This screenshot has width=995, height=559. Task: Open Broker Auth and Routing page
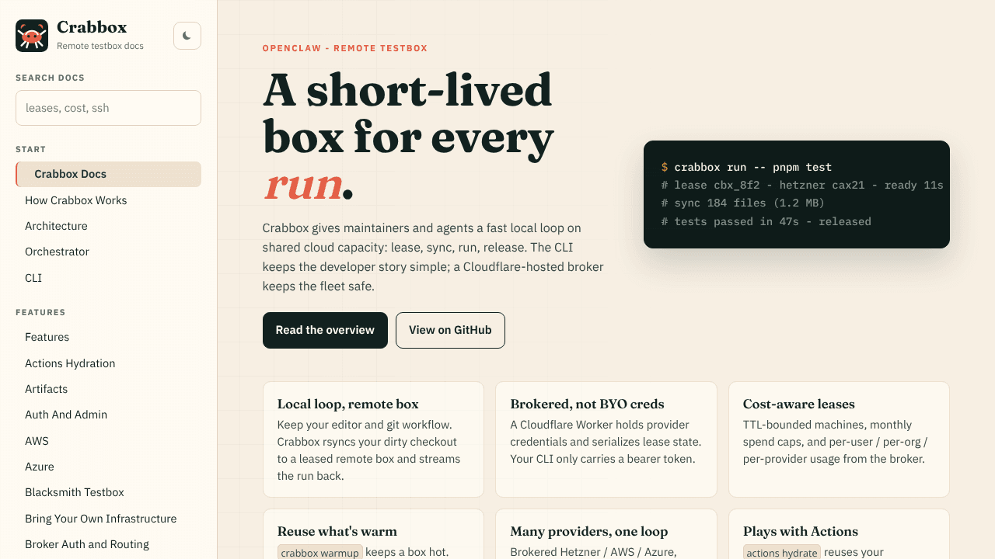tap(108, 544)
